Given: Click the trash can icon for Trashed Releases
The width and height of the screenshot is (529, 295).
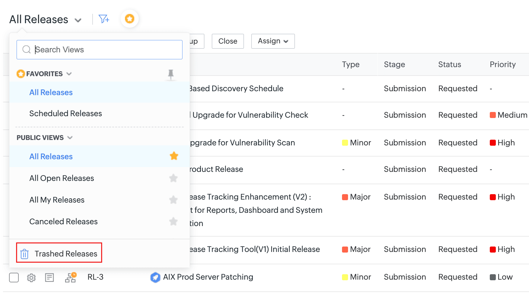Looking at the screenshot, I should coord(24,254).
